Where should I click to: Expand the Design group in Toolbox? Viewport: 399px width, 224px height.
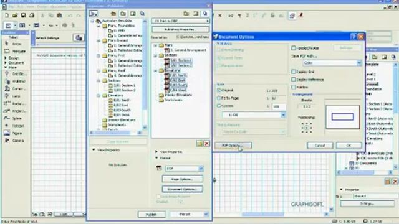click(x=6, y=58)
